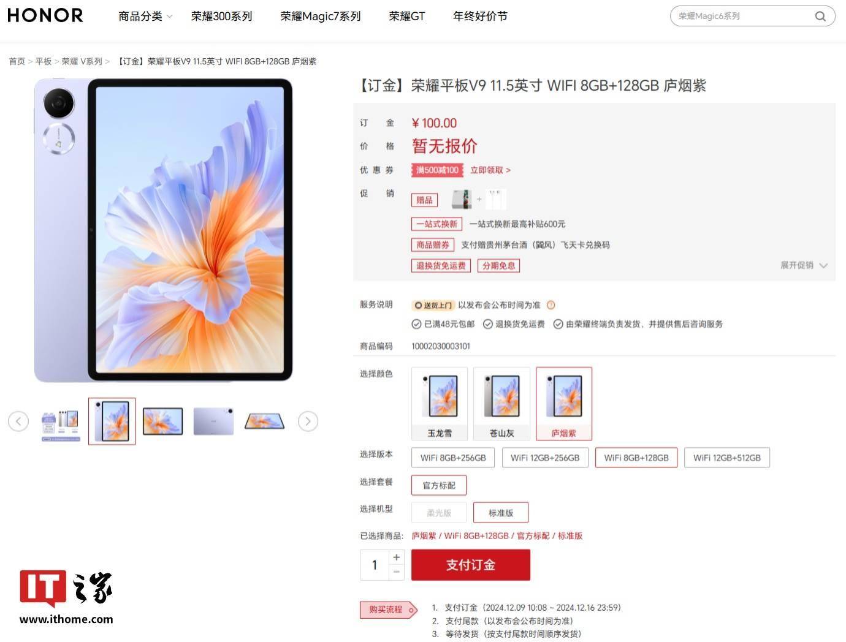The height and width of the screenshot is (642, 846).
Task: Select WiFi 8GB+256GB version
Action: tap(453, 458)
